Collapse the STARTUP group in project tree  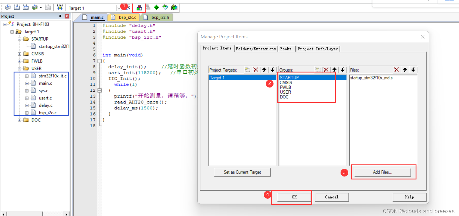[x=19, y=39]
